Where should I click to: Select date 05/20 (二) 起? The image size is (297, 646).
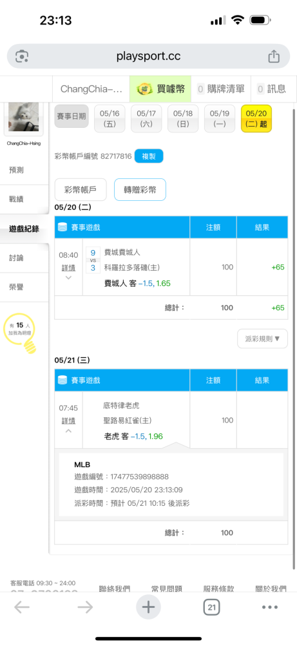256,119
